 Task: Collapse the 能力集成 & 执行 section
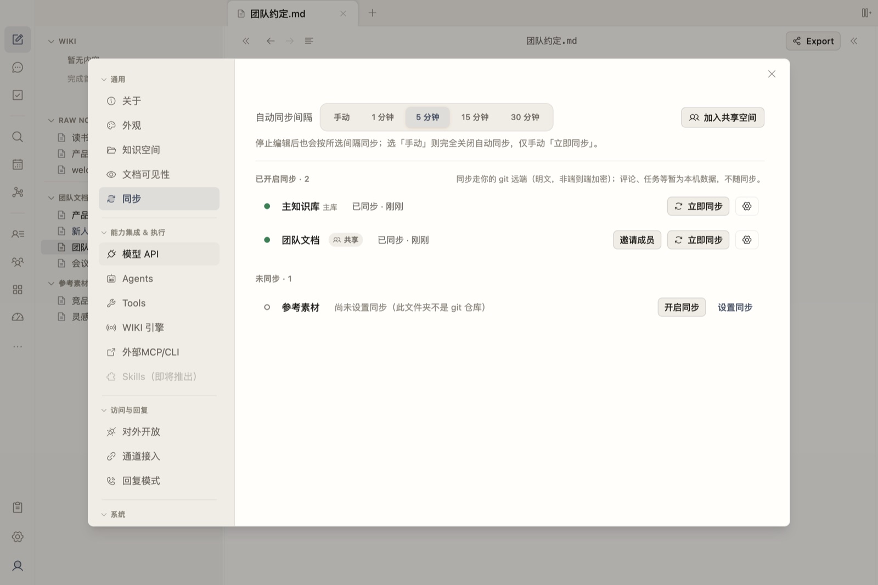[x=133, y=233]
